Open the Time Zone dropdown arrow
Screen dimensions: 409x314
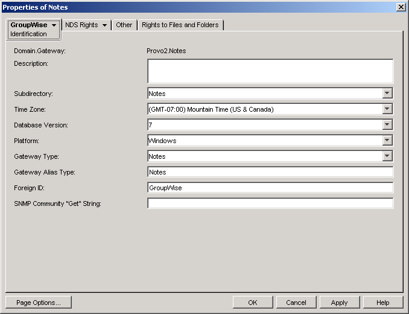[x=387, y=109]
